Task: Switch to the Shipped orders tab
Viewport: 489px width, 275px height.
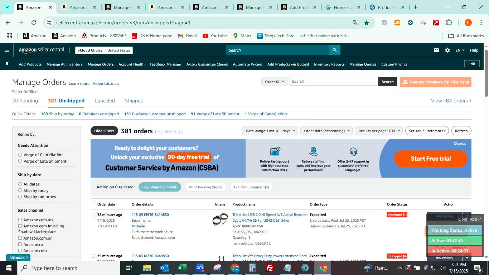Action: click(134, 101)
